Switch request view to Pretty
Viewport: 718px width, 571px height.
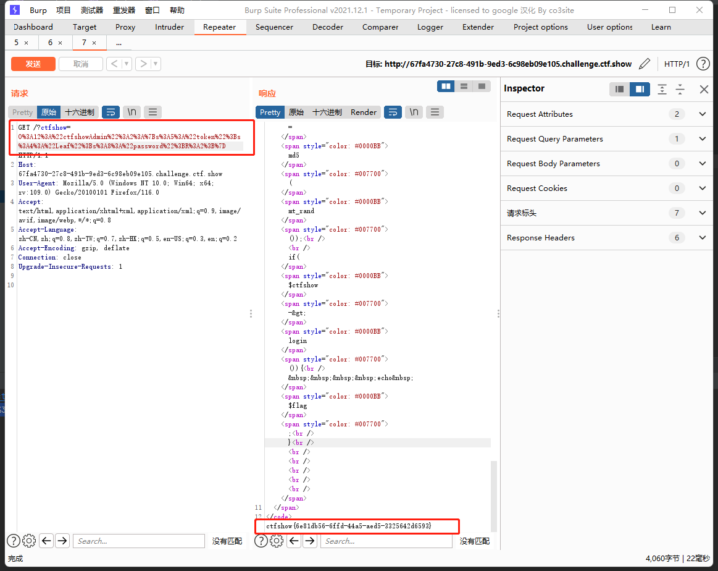point(22,112)
